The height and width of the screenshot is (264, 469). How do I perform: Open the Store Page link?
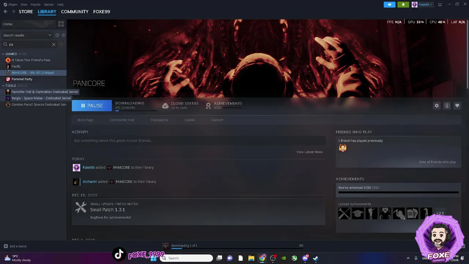point(85,120)
